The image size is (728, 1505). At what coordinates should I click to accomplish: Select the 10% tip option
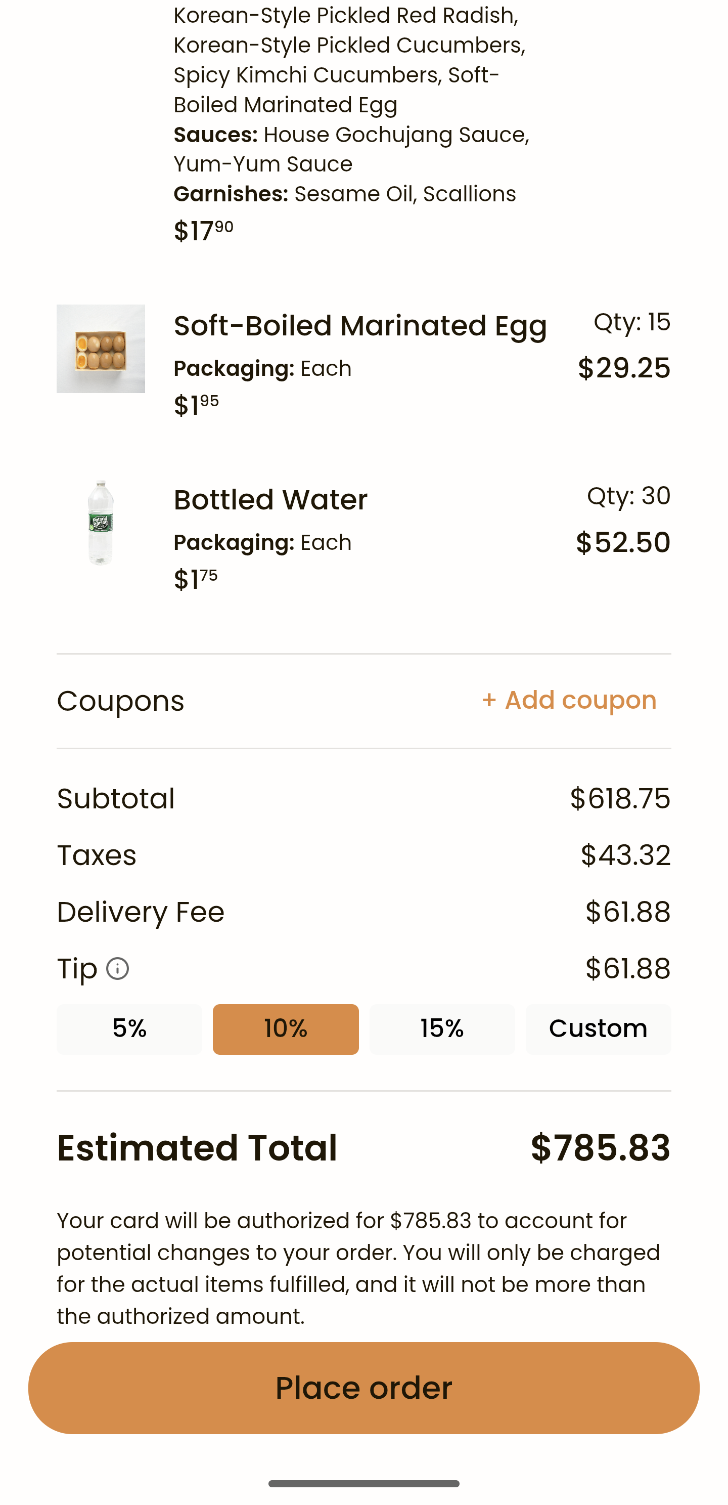coord(286,1029)
